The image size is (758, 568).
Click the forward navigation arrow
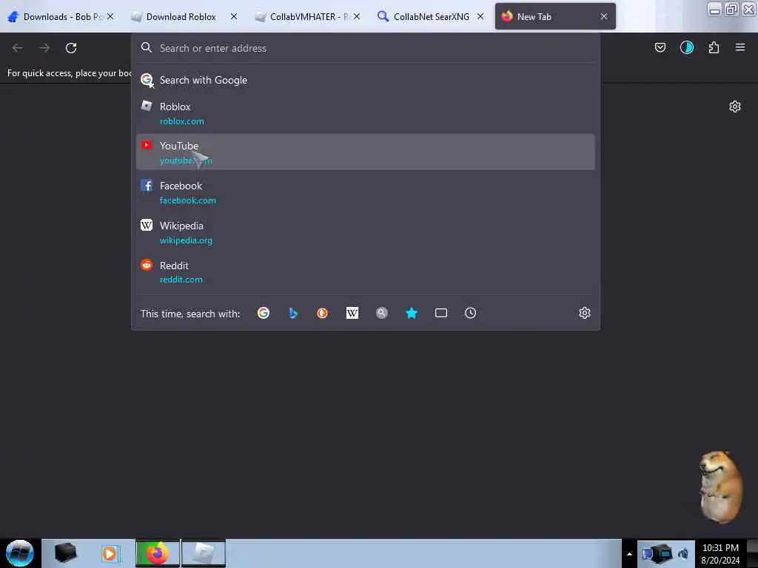[44, 48]
